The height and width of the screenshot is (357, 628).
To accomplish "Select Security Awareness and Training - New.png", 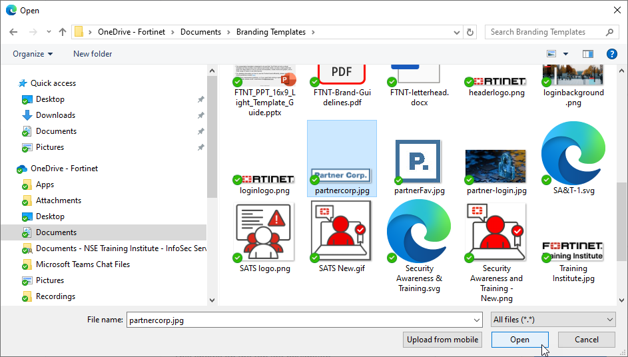I will coord(497,252).
